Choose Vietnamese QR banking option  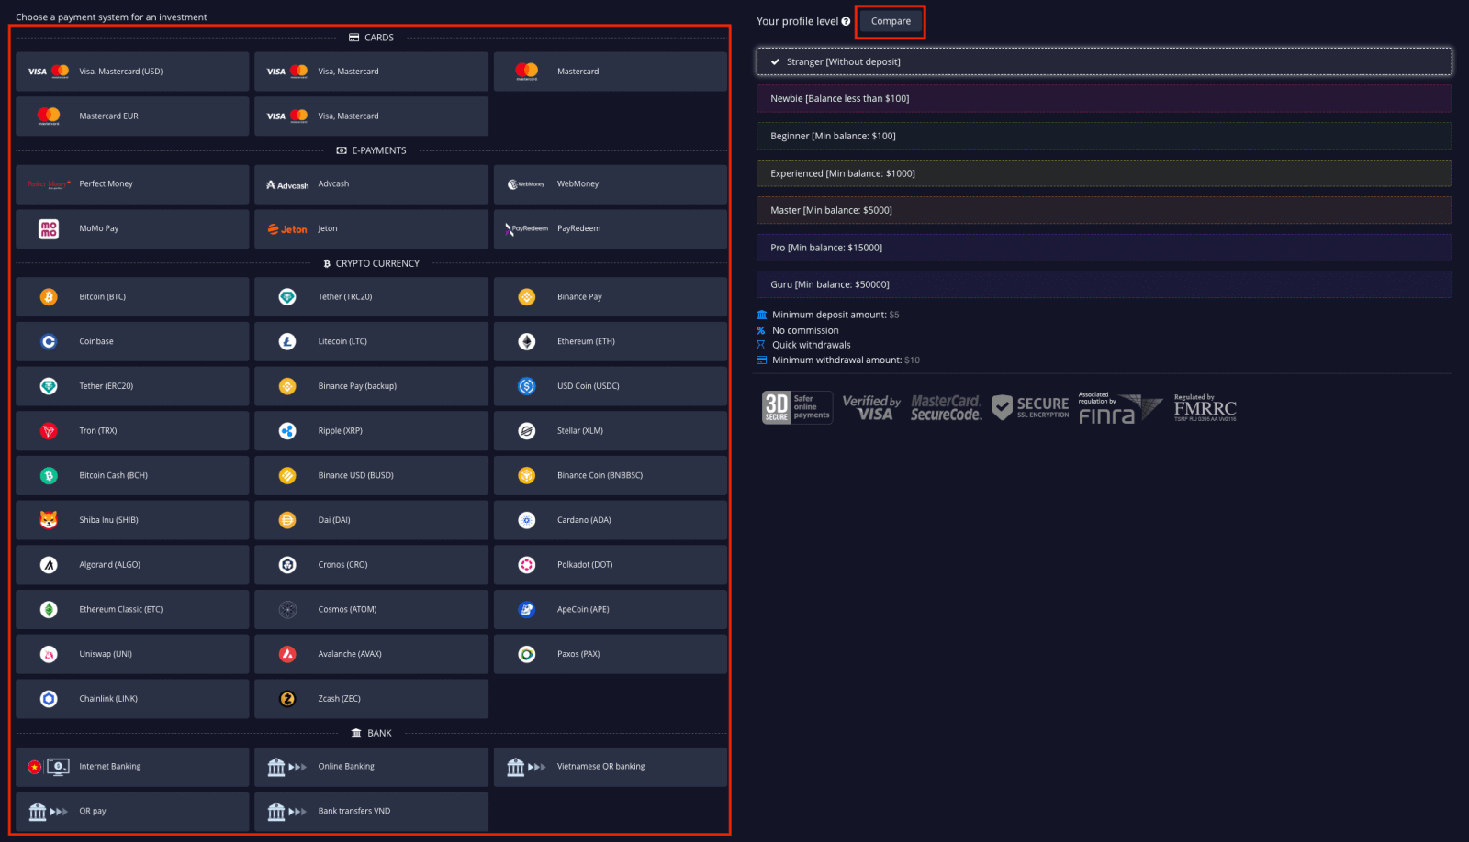tap(610, 767)
